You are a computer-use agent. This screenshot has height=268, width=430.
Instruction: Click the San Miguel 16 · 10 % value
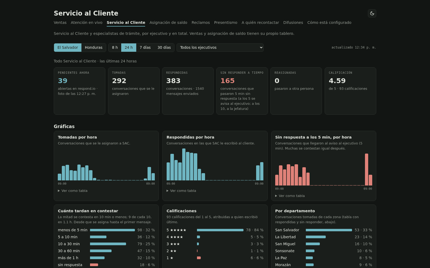(363, 244)
